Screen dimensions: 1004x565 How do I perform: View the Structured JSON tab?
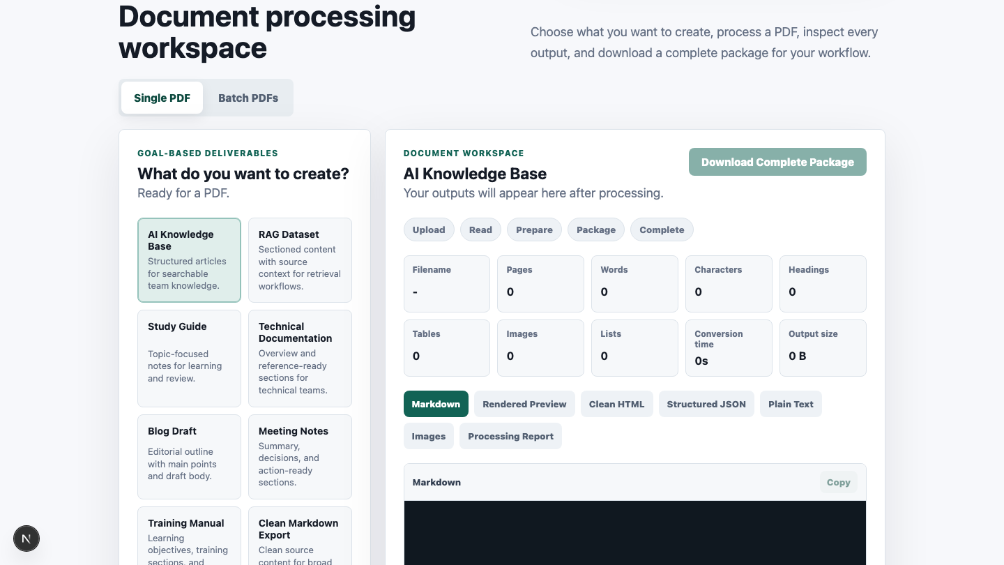coord(706,404)
